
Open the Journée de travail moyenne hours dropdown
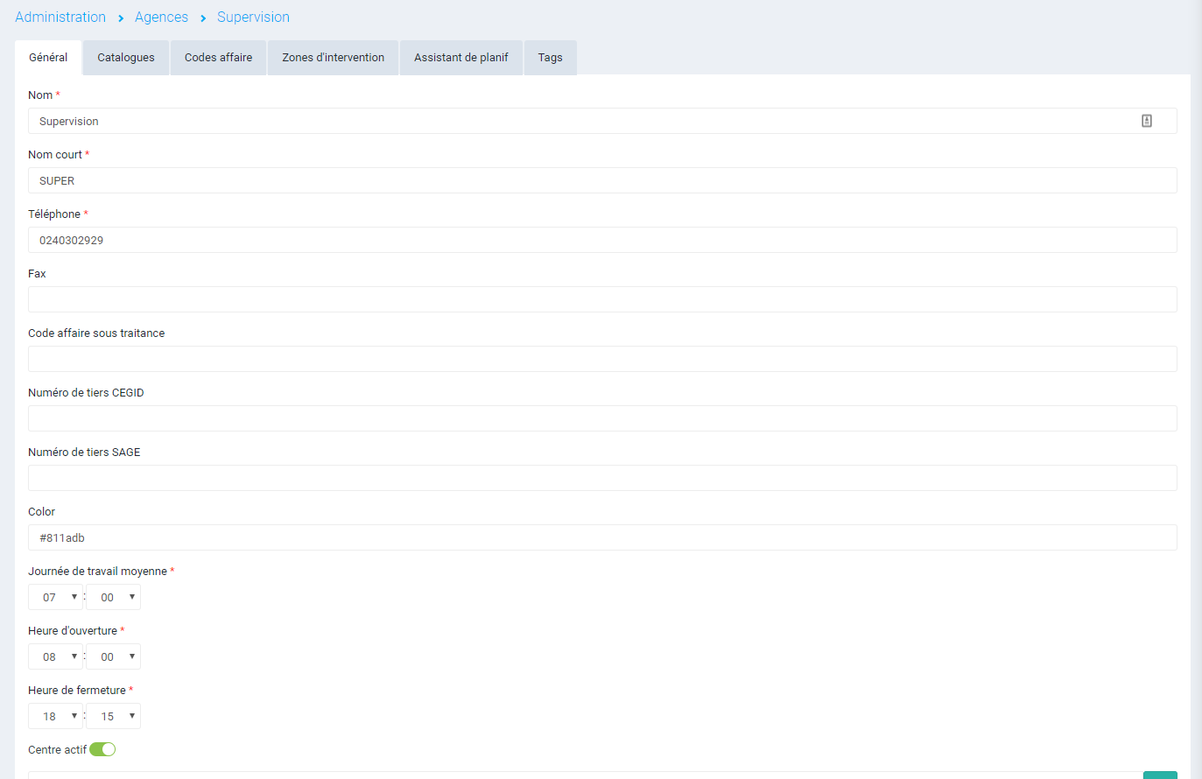pyautogui.click(x=56, y=597)
